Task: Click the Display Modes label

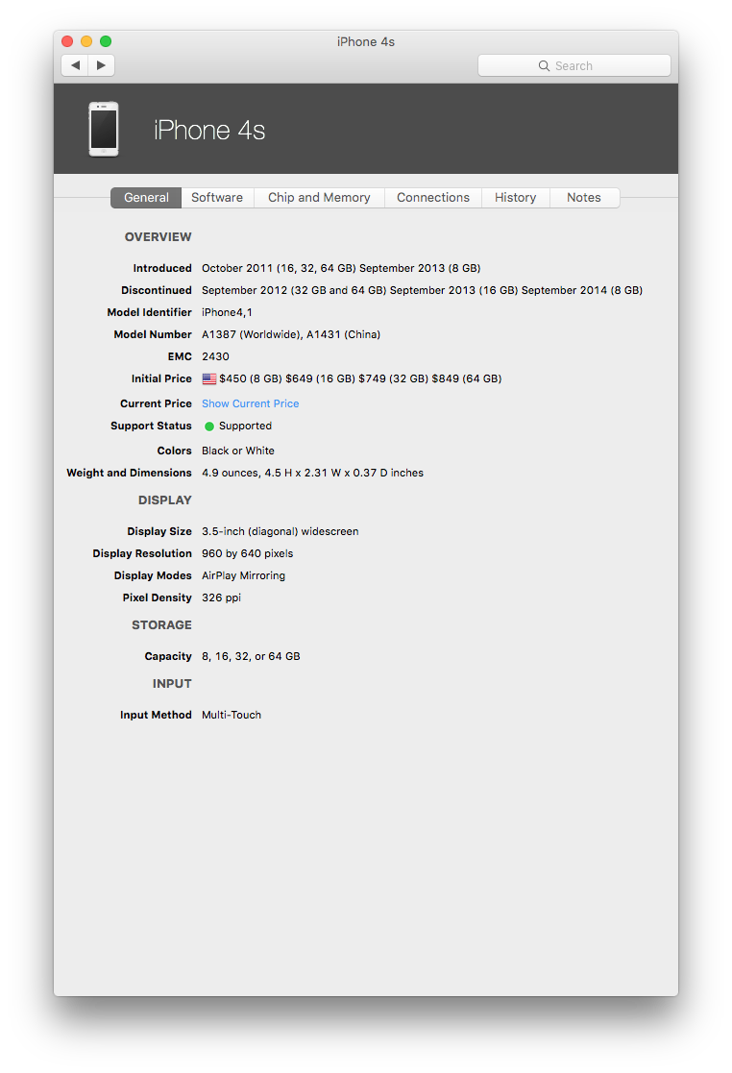Action: coord(154,575)
